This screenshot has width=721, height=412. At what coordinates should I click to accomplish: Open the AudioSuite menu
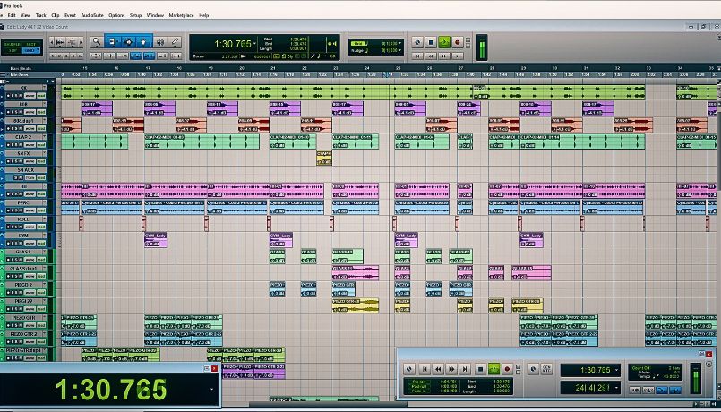90,15
